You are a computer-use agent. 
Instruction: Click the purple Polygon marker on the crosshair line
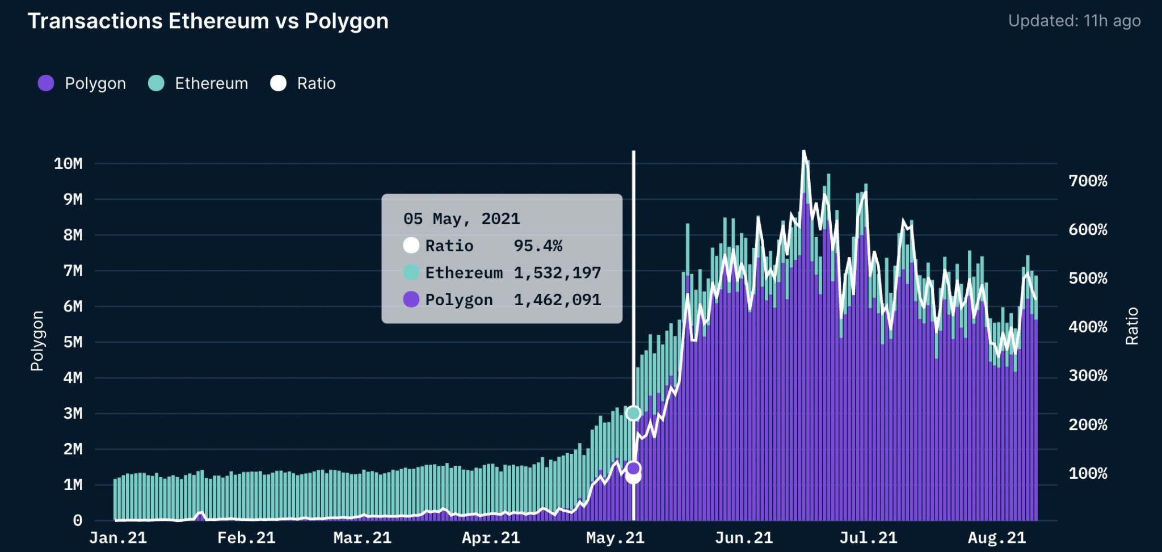(x=633, y=469)
